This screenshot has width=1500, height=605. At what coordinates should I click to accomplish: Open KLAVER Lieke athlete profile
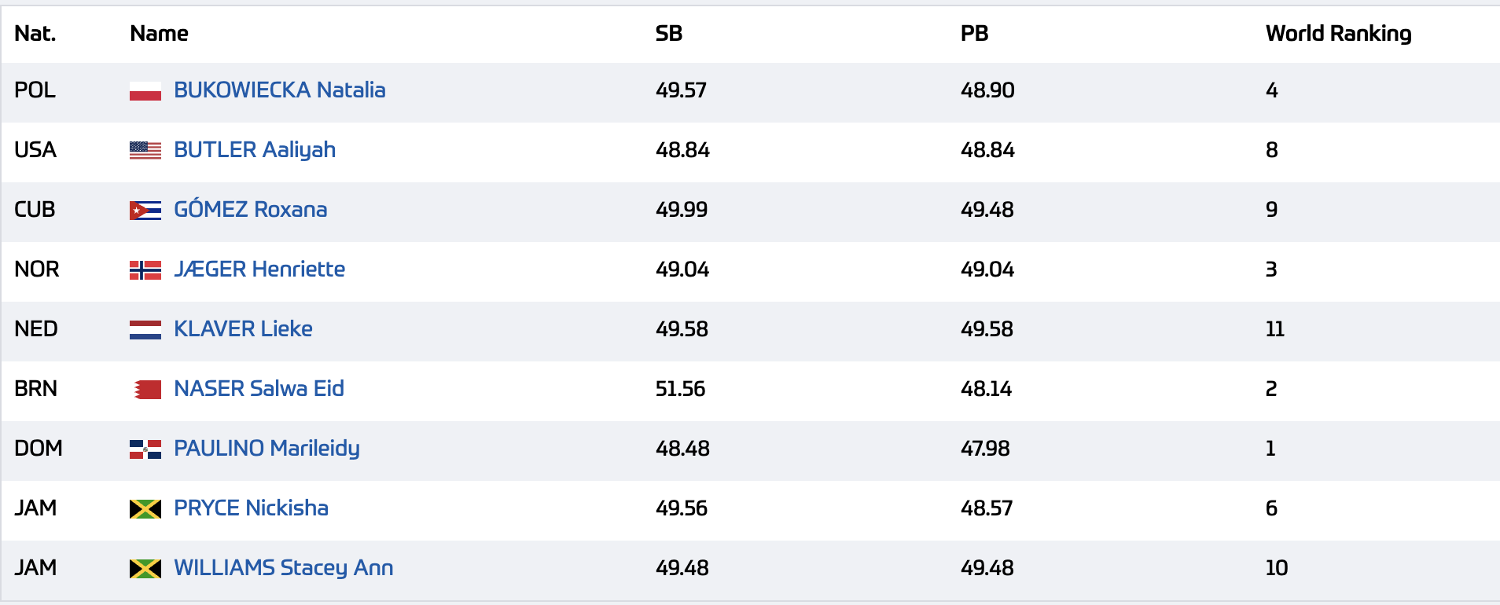(x=243, y=328)
